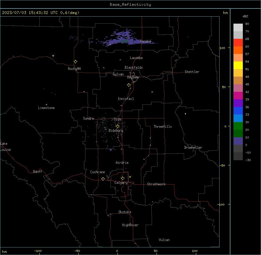Pick the light blue swatch between 33 and 30
261x255 pixels.
[x=238, y=118]
